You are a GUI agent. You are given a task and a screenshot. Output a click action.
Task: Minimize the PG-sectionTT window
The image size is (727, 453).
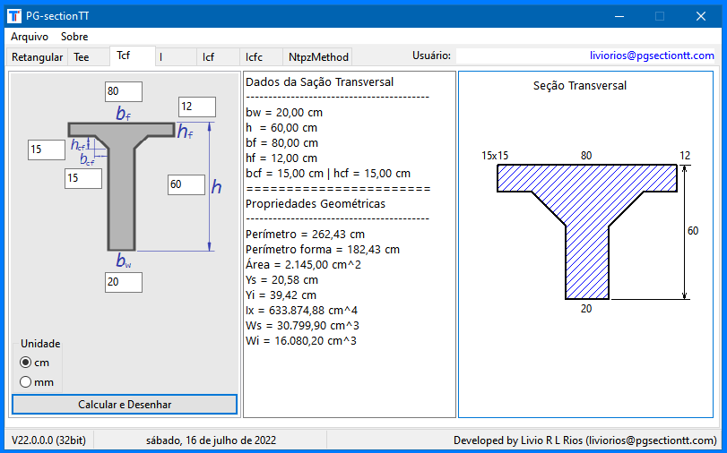point(619,16)
